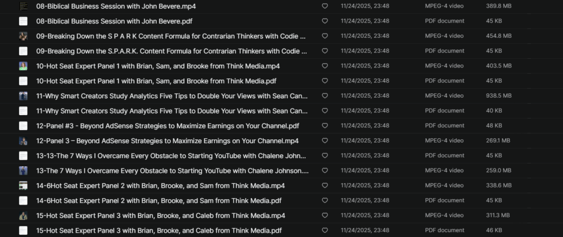Favorite 10-Hot Seat Expert Panel 1 mp4
Image resolution: width=563 pixels, height=237 pixels.
point(324,66)
